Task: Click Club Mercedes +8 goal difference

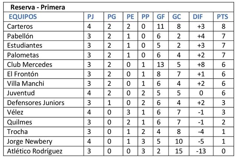Action: click(201, 65)
